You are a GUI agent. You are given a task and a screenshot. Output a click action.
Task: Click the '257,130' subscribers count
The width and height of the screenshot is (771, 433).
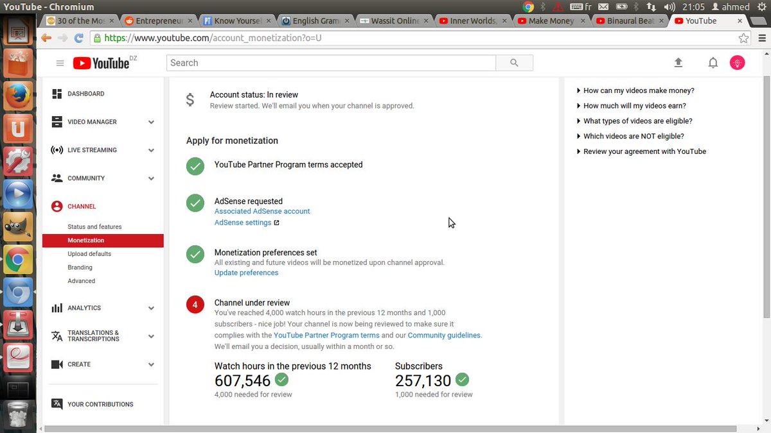[x=423, y=381]
